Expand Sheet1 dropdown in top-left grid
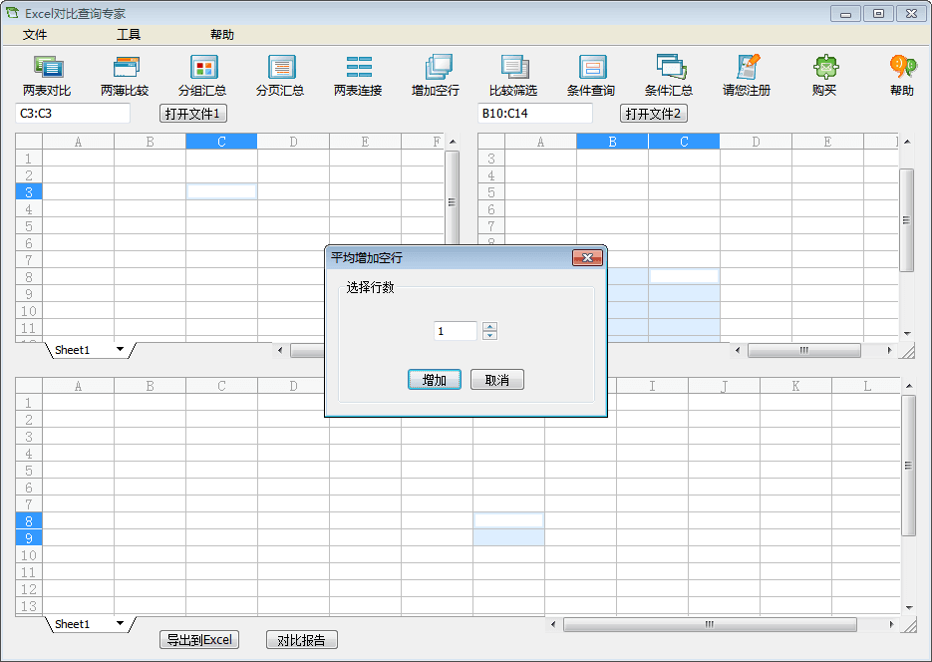Viewport: 932px width, 662px height. 121,350
